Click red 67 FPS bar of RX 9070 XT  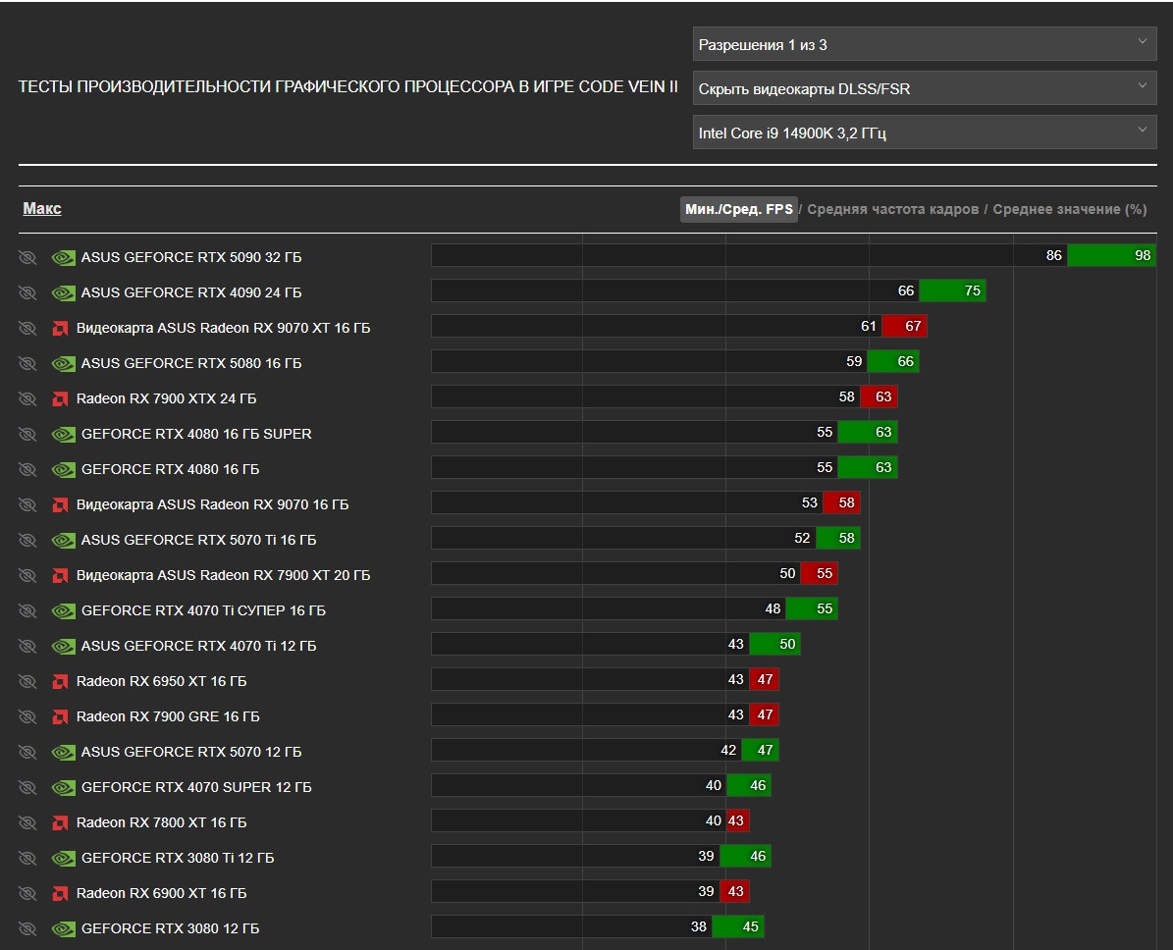(x=904, y=326)
